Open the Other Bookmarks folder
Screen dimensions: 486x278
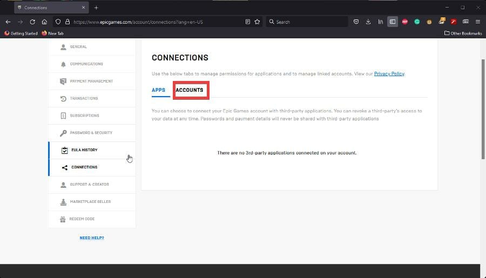pos(463,33)
